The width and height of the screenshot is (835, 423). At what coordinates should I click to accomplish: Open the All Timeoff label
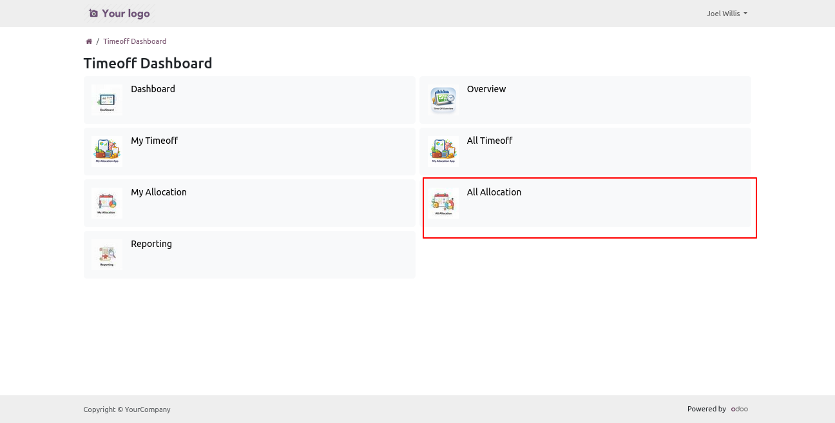pos(489,141)
